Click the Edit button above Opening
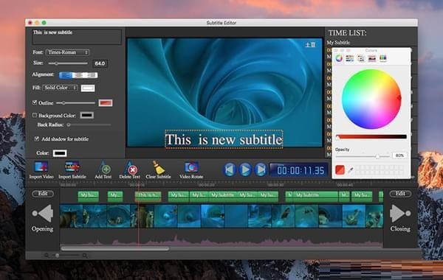Viewport: 443px width, 280px height. tap(43, 194)
